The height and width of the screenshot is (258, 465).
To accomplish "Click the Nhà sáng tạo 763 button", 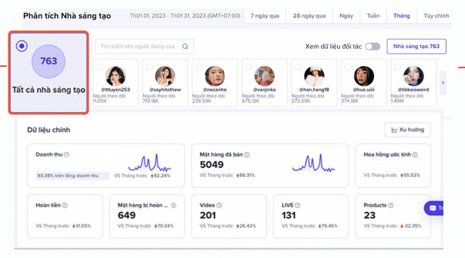I will point(416,47).
